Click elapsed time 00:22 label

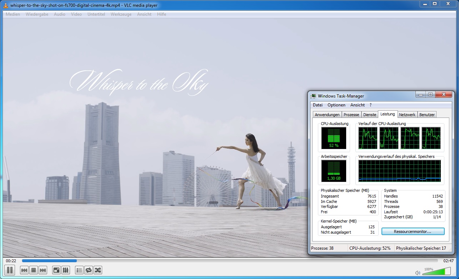[11, 261]
